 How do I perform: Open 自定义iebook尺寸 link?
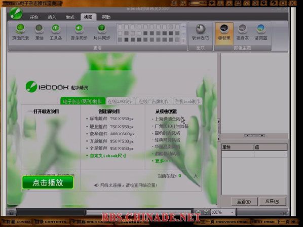(108, 156)
